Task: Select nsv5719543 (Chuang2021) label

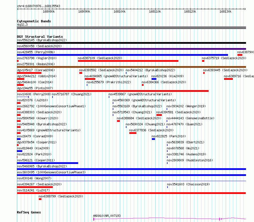Action: pyautogui.click(x=132, y=112)
